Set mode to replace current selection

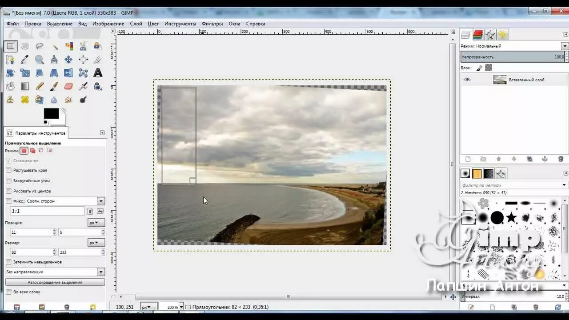point(24,151)
